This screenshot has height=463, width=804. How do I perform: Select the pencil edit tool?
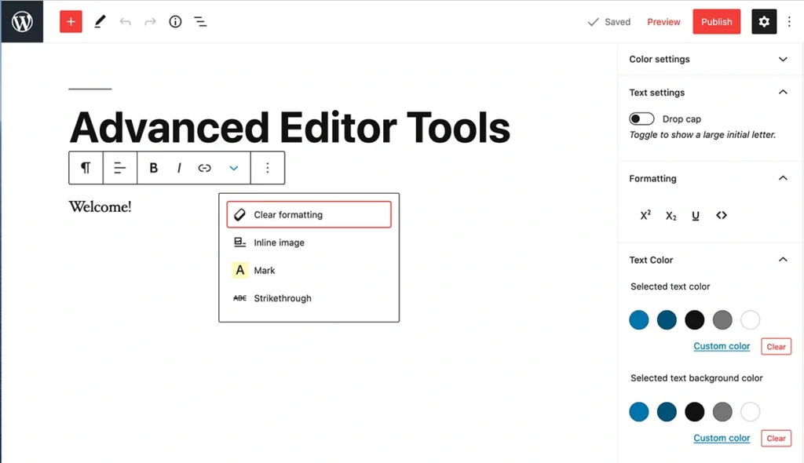pos(100,21)
